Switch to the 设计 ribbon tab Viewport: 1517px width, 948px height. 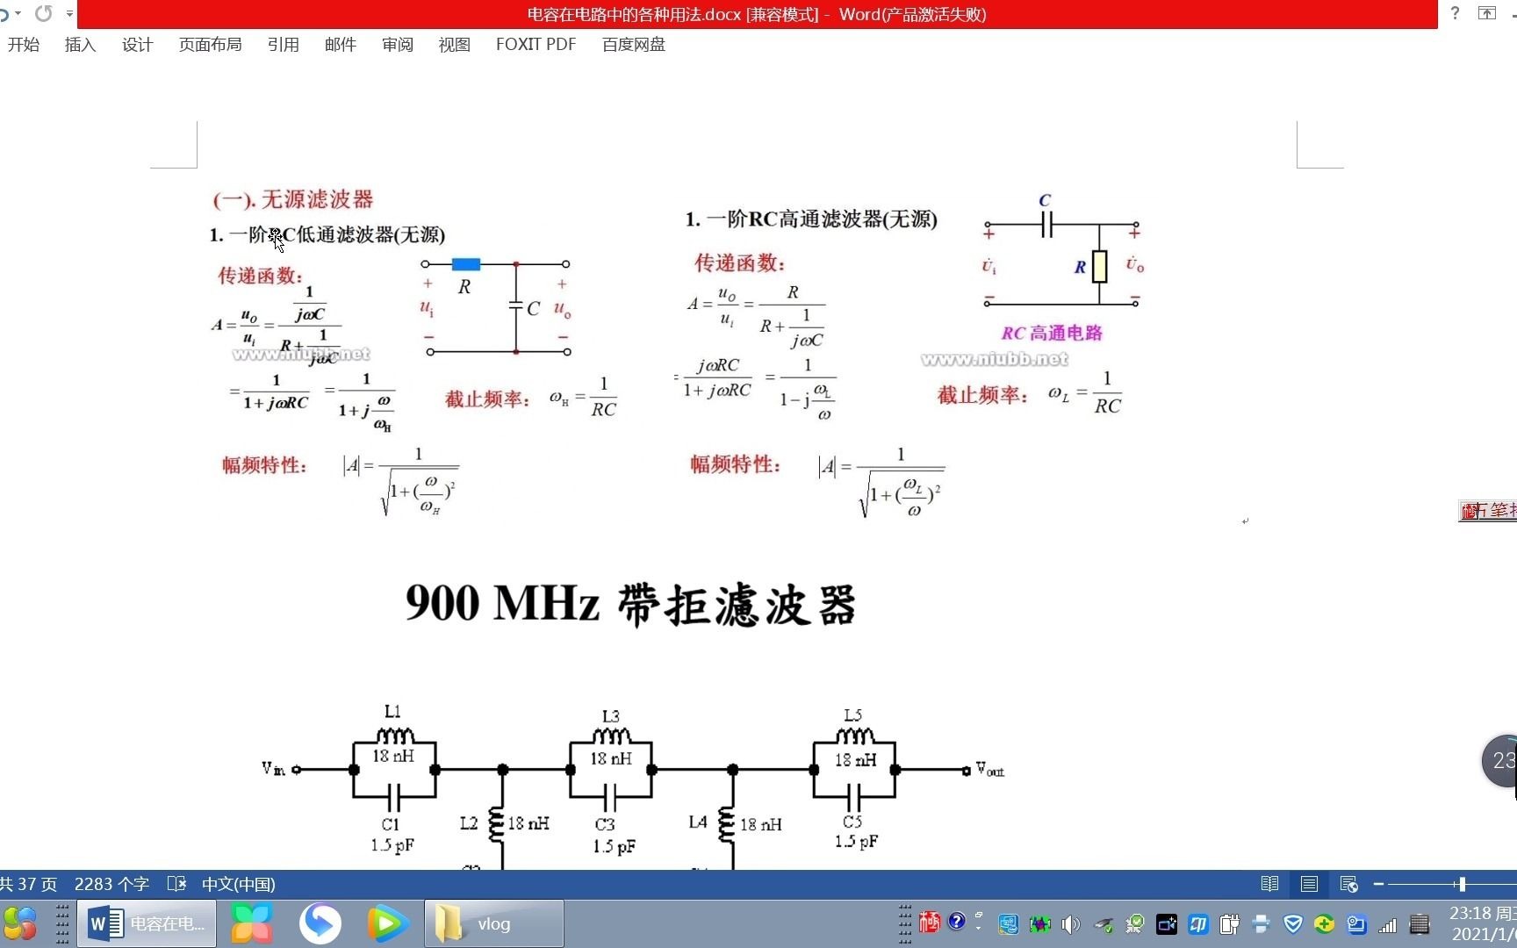[x=137, y=45]
